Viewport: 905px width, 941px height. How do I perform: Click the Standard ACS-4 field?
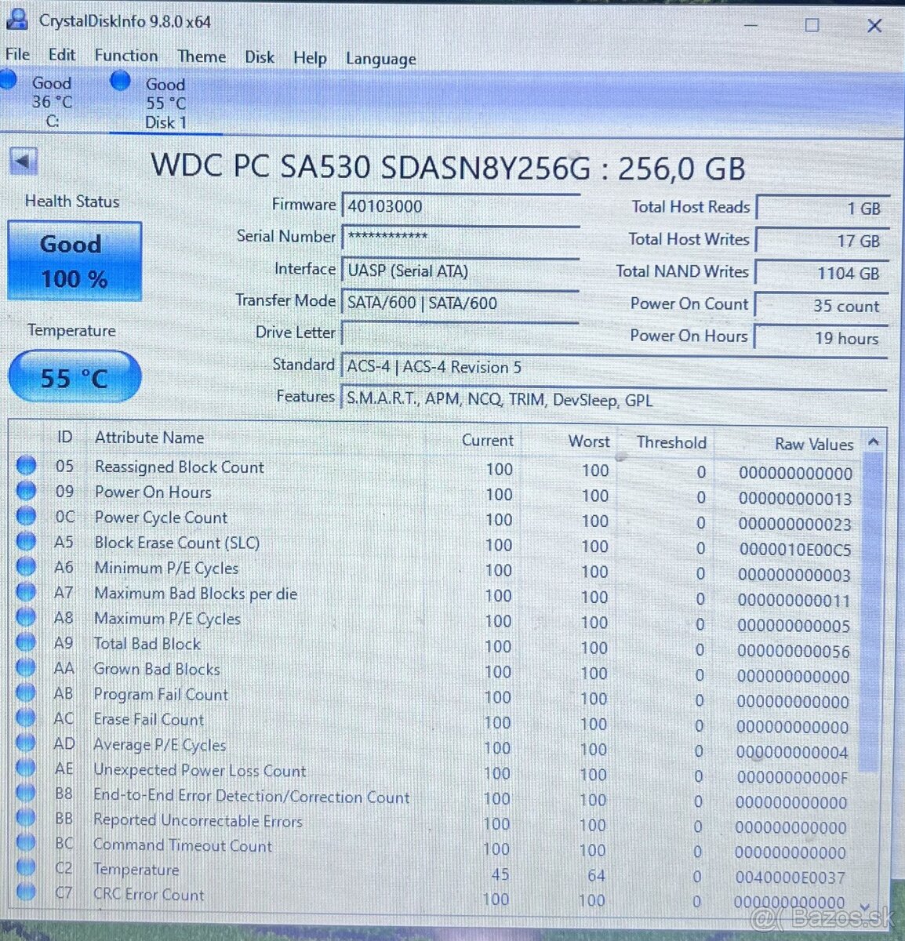tap(614, 367)
